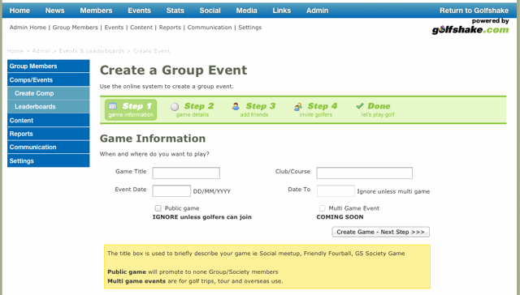The height and width of the screenshot is (295, 520).
Task: Open the News top navigation item
Action: pos(54,11)
